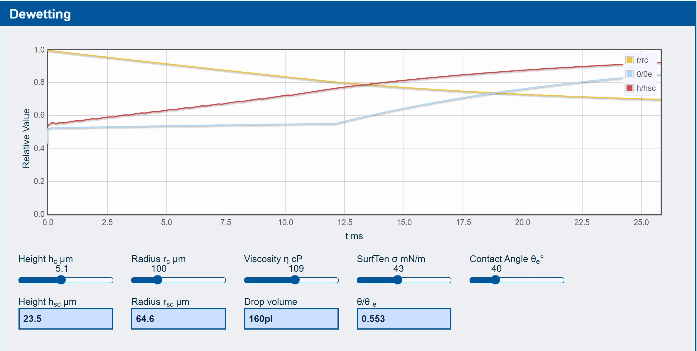This screenshot has width=697, height=351.
Task: Click the 'Radius rsc μm' label
Action: (160, 302)
